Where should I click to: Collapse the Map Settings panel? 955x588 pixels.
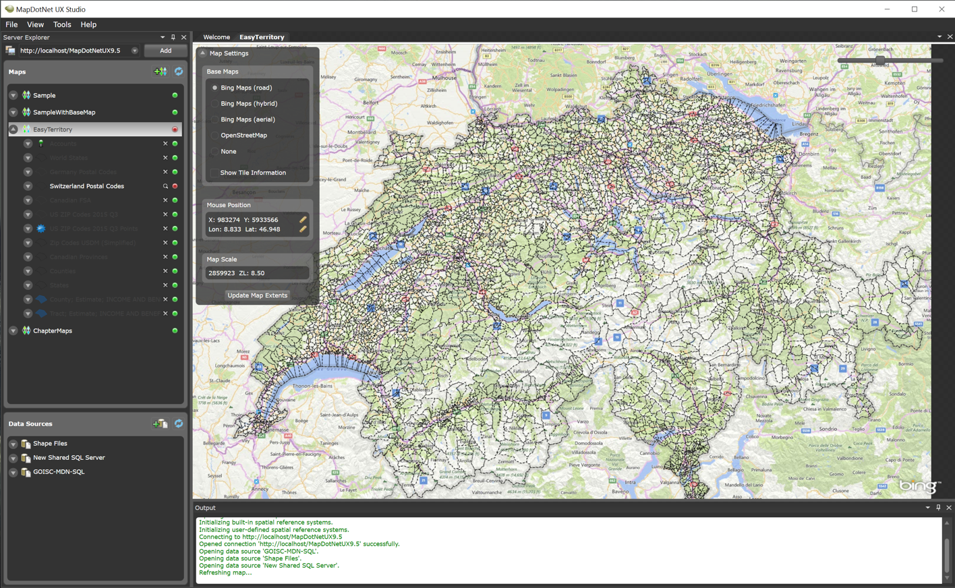pyautogui.click(x=203, y=53)
